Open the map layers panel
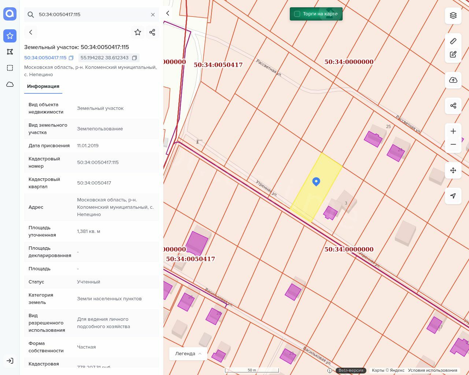This screenshot has height=375, width=469. coord(453,15)
